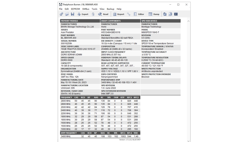The image size is (248, 142).
Task: Maximize the Thaiphoon Burner window
Action: click(178, 5)
